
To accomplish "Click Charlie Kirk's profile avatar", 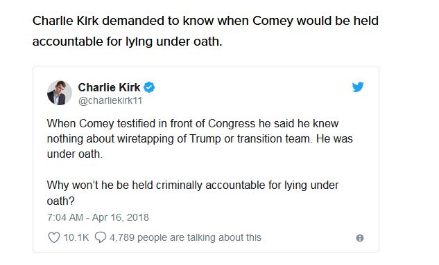I will coord(60,93).
